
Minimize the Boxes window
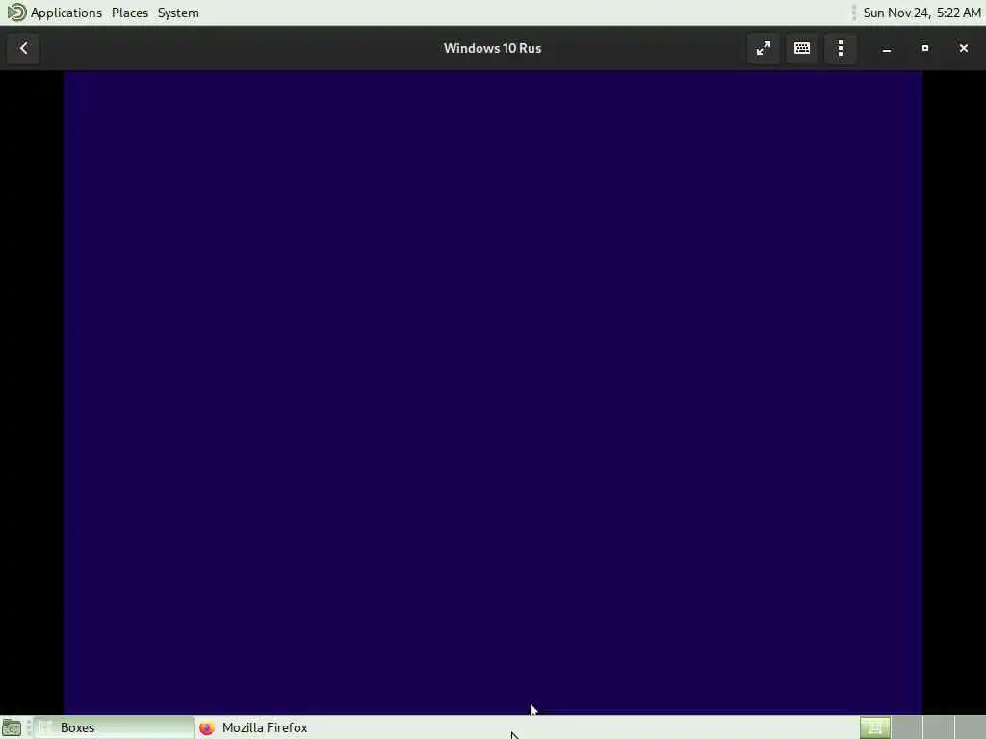tap(887, 48)
